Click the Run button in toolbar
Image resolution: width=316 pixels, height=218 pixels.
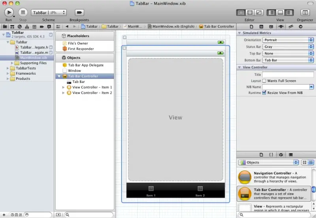(9, 12)
